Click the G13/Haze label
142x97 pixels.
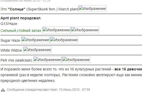(9, 24)
